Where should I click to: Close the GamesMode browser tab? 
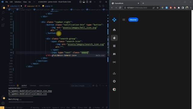coord(138,3)
